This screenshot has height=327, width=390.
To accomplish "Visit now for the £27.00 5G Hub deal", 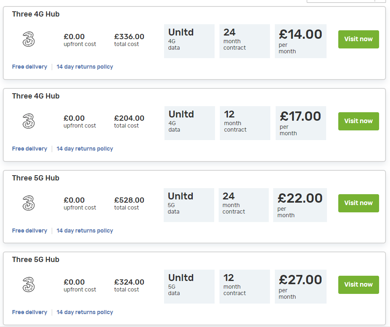I will coord(358,285).
